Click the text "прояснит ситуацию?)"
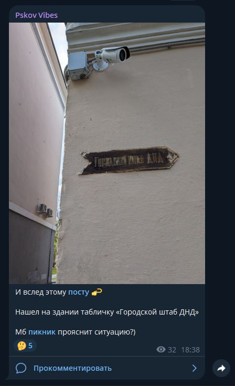This screenshot has width=235, height=386. click(97, 332)
